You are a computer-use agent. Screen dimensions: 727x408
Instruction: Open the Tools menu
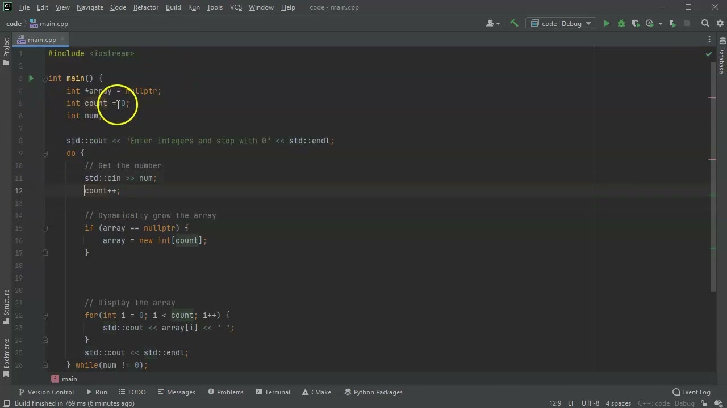point(215,7)
